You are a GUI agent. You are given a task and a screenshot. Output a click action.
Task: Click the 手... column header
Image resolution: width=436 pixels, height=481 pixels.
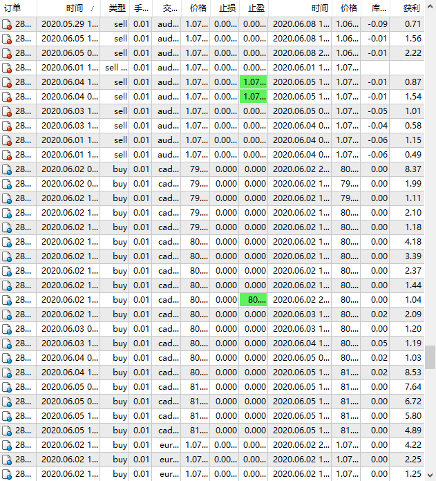pos(141,8)
